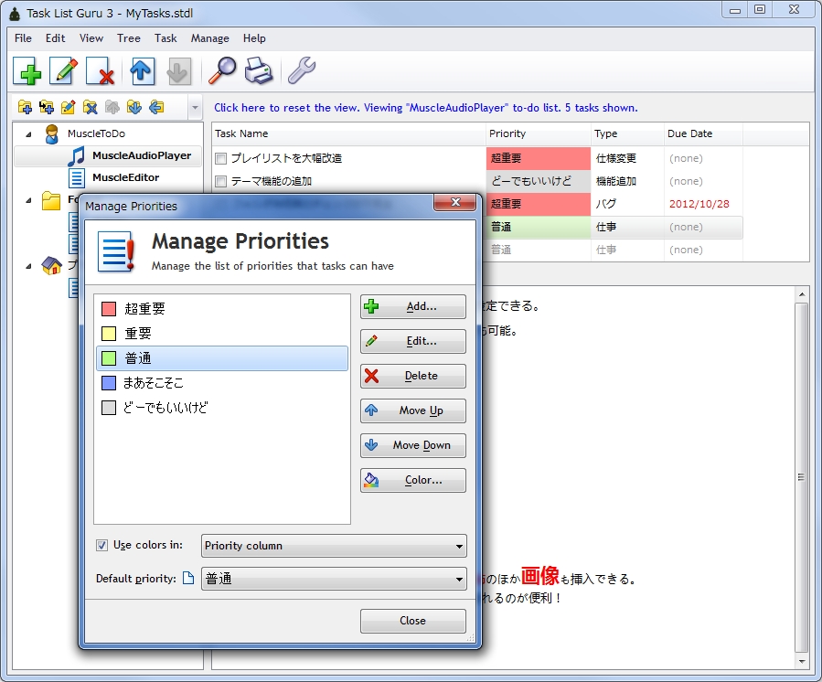Select the blue まあそこそこ priority swatch

point(109,383)
